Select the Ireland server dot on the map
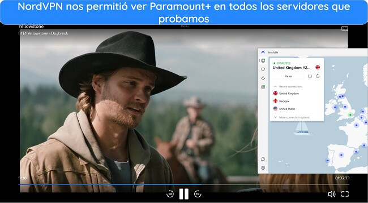 click(335, 108)
